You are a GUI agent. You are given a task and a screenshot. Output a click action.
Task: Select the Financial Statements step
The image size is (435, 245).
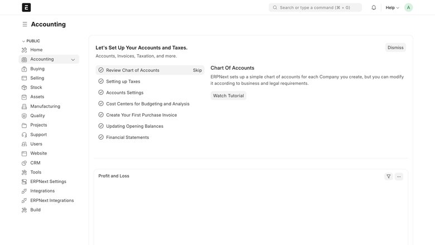(x=150, y=137)
